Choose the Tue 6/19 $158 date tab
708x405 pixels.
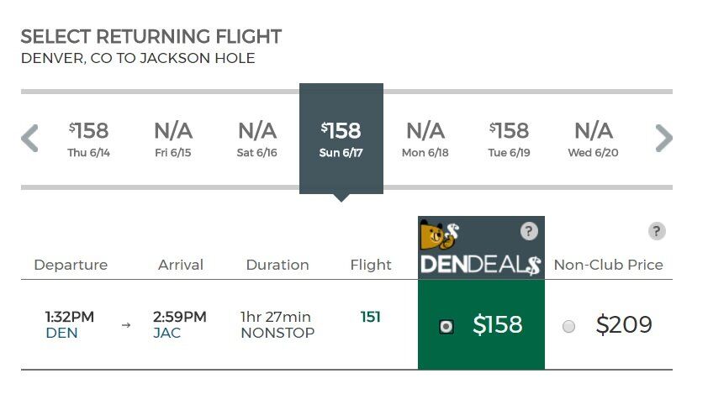pos(510,139)
